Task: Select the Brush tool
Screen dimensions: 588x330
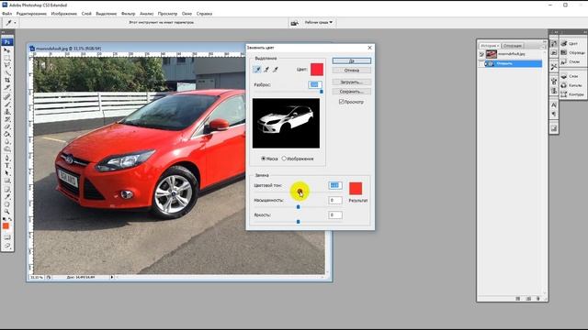Action: pos(7,104)
